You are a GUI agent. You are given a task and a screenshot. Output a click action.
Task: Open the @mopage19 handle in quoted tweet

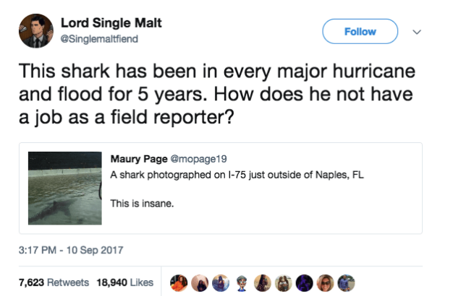(187, 159)
